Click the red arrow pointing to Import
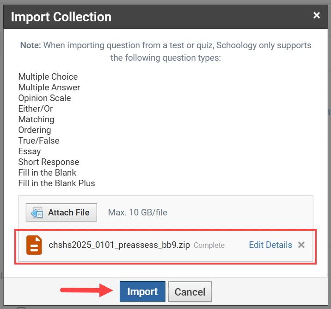This screenshot has height=309, width=331. click(x=87, y=291)
